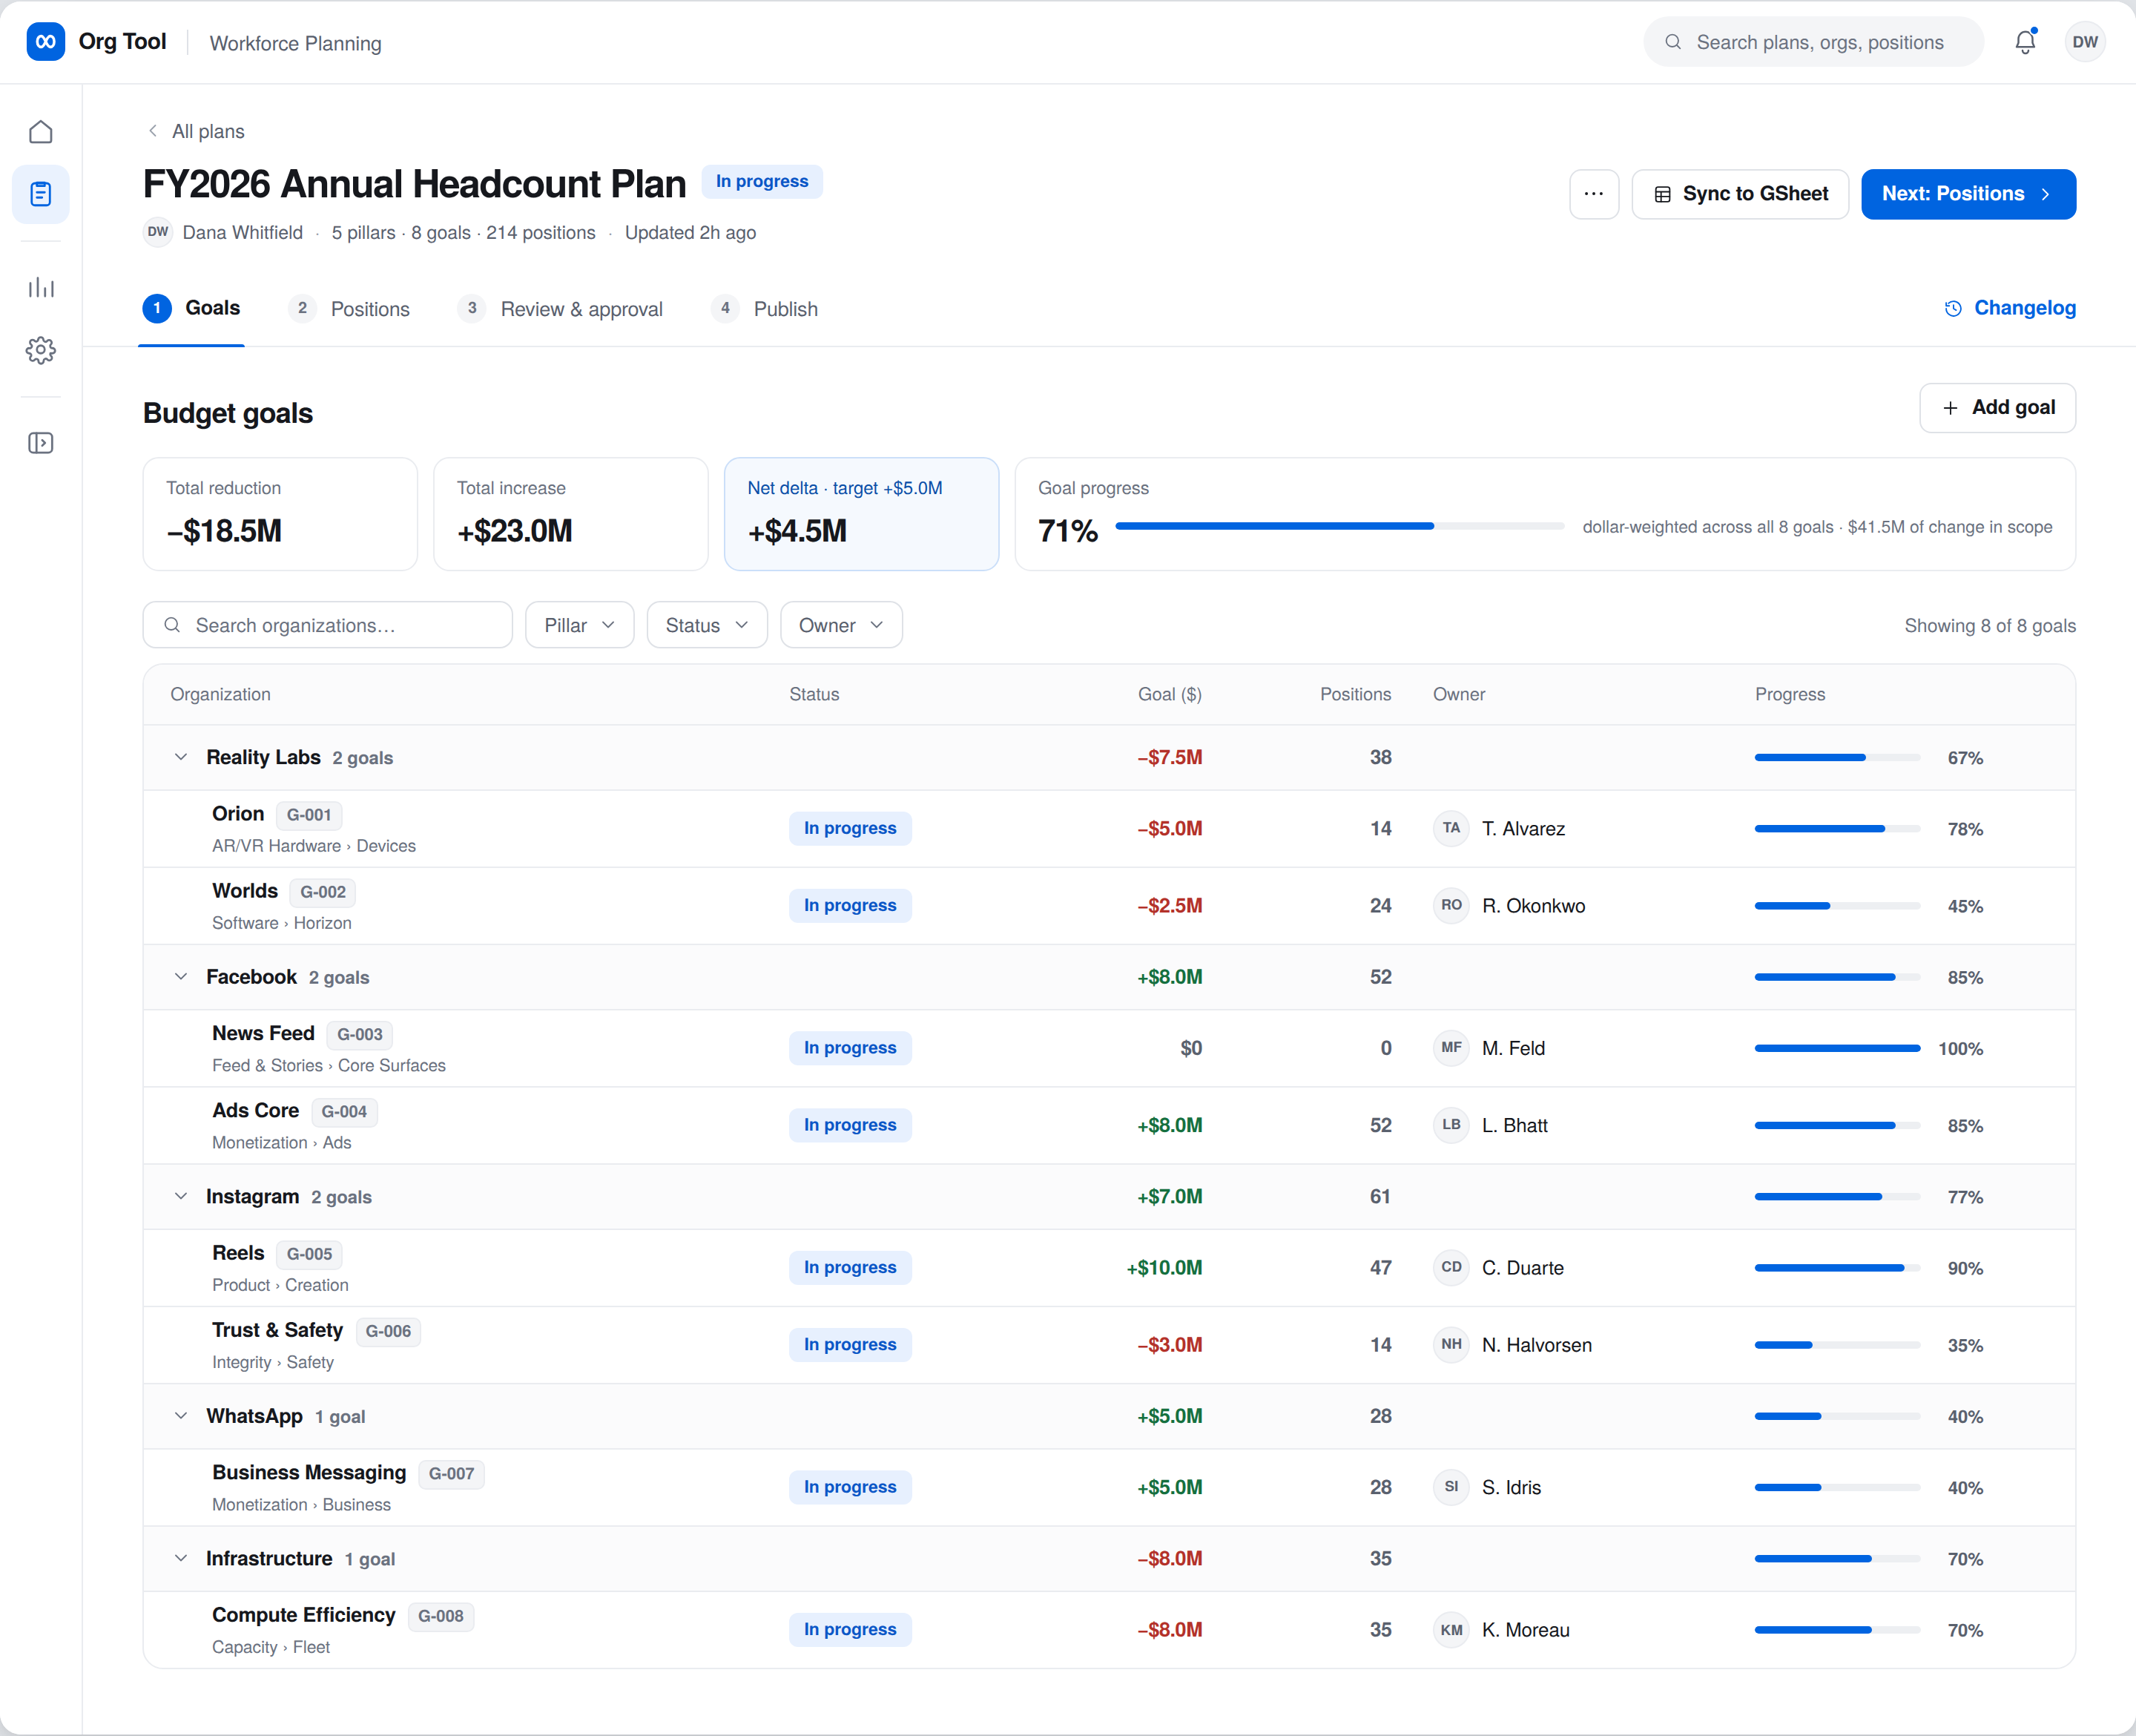Focus the Search organizations field
Viewport: 2136px width, 1736px height.
[328, 625]
